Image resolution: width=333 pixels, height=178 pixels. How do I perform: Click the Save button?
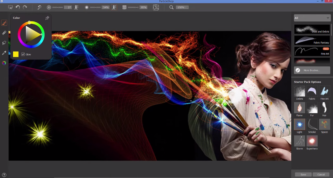pyautogui.click(x=303, y=174)
